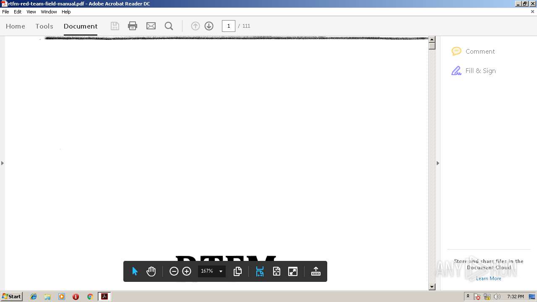Viewport: 537px width, 302px height.
Task: Enter full screen mode icon
Action: [293, 271]
